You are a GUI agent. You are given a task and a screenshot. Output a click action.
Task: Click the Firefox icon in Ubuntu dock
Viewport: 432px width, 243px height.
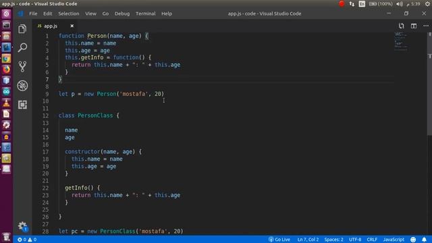tap(6, 70)
